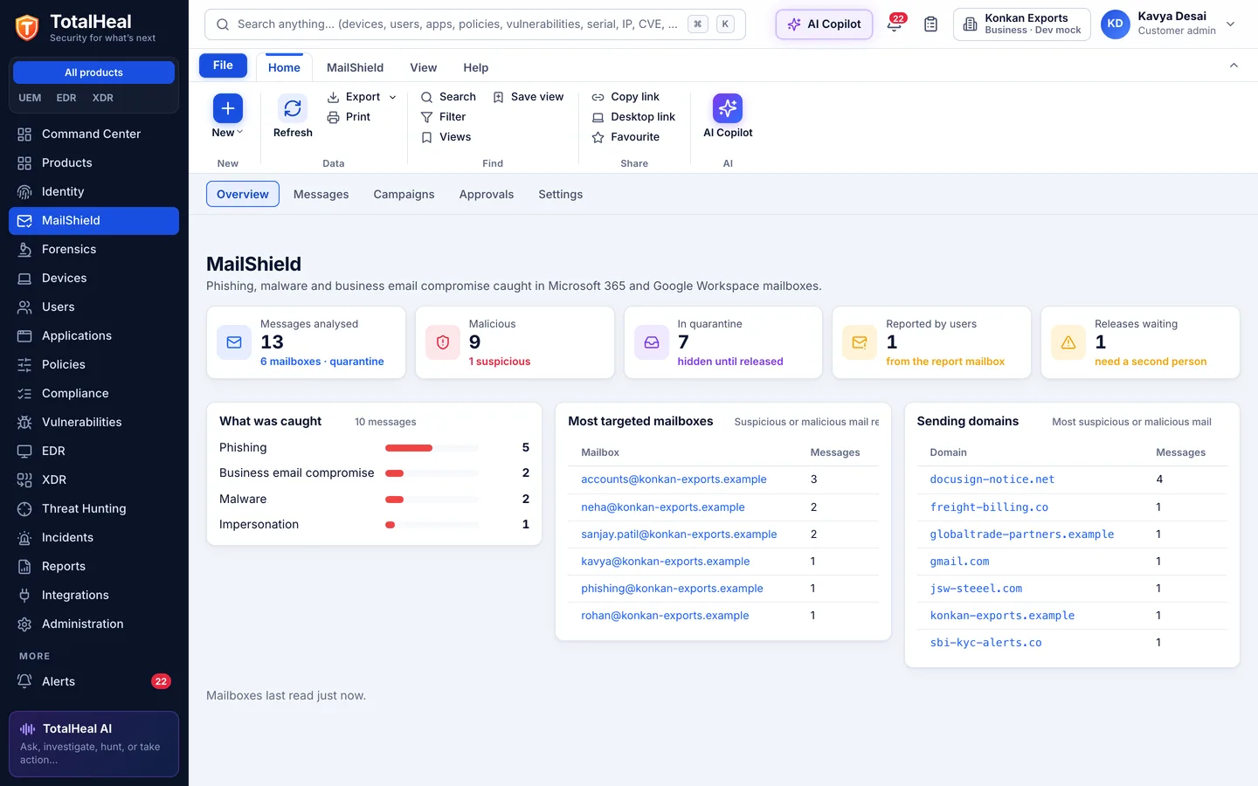Copy link from the Share group
Viewport: 1258px width, 786px height.
[x=626, y=97]
